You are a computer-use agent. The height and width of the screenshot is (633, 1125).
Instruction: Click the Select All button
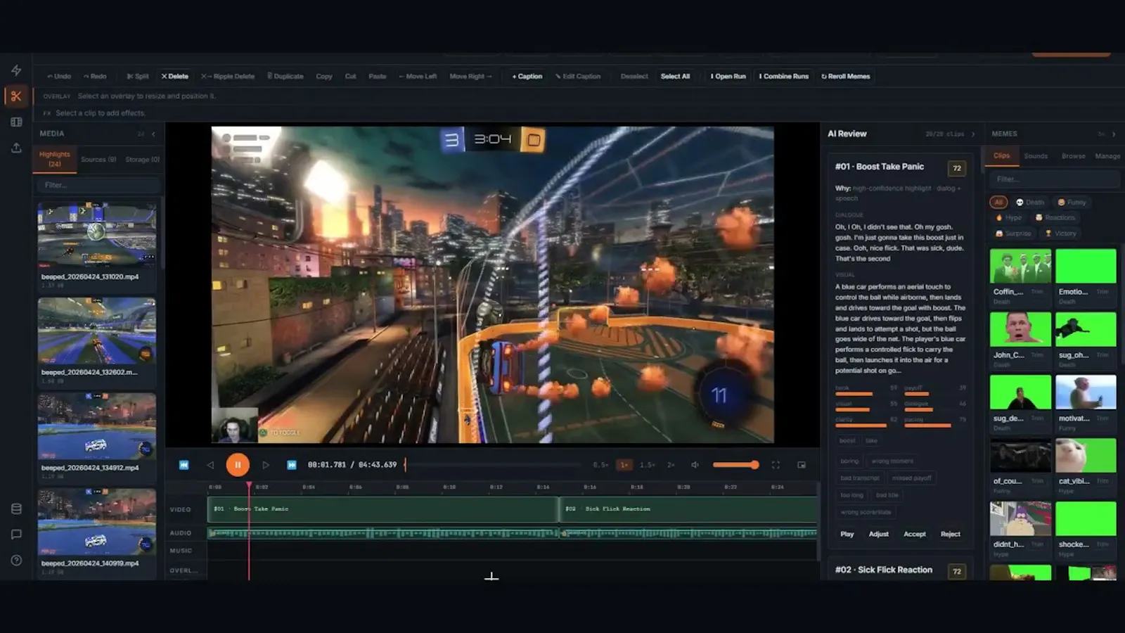point(675,76)
